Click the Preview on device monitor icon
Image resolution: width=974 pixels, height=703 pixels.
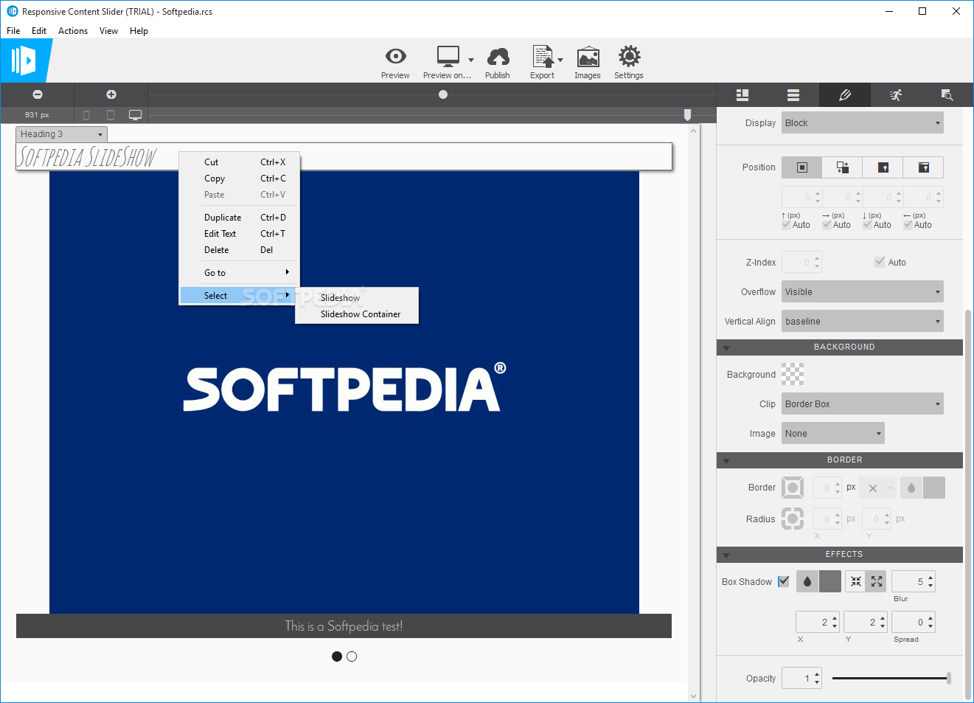click(x=448, y=57)
